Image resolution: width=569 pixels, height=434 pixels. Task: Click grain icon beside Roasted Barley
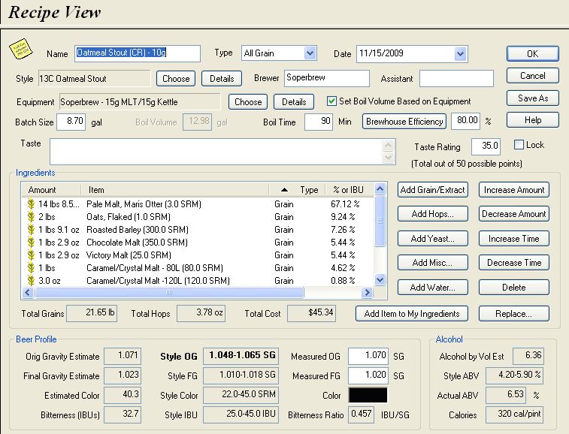(32, 230)
